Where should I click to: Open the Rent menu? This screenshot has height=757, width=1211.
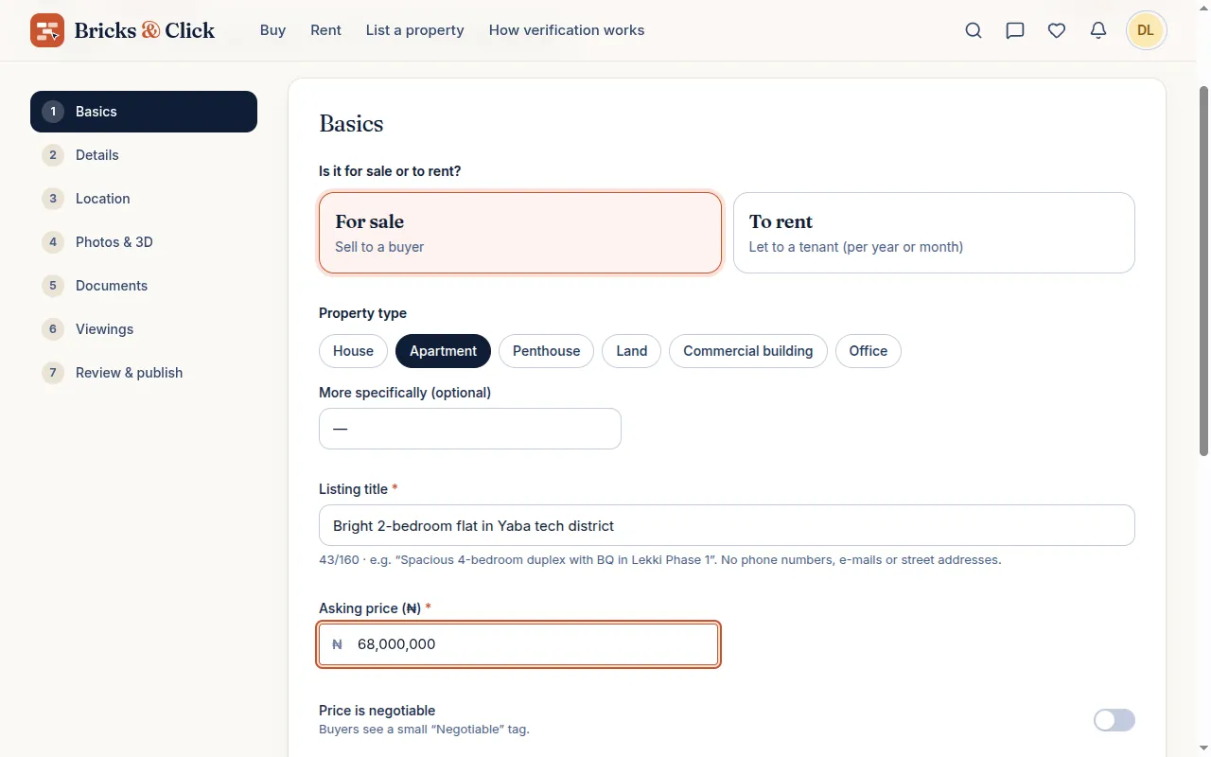point(325,30)
